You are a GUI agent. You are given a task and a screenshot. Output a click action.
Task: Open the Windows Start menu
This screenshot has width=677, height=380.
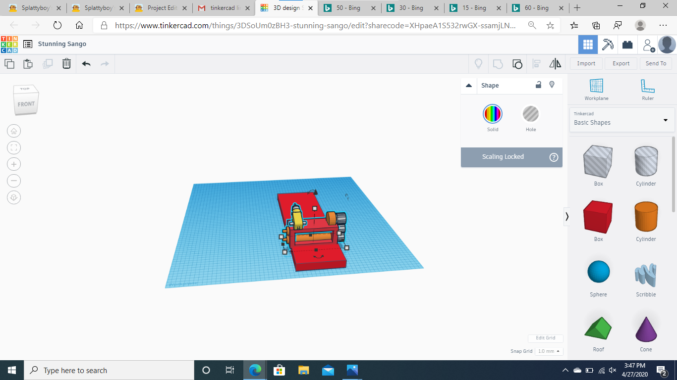click(x=12, y=370)
